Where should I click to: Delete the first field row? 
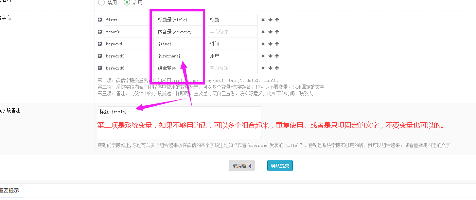click(x=263, y=20)
